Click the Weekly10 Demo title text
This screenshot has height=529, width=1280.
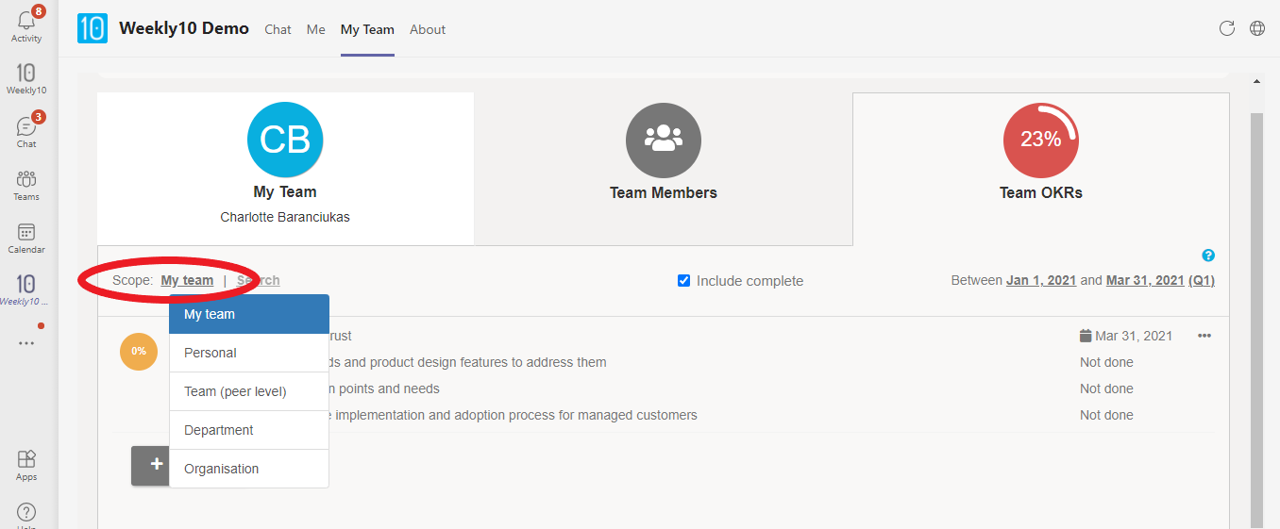(x=184, y=28)
